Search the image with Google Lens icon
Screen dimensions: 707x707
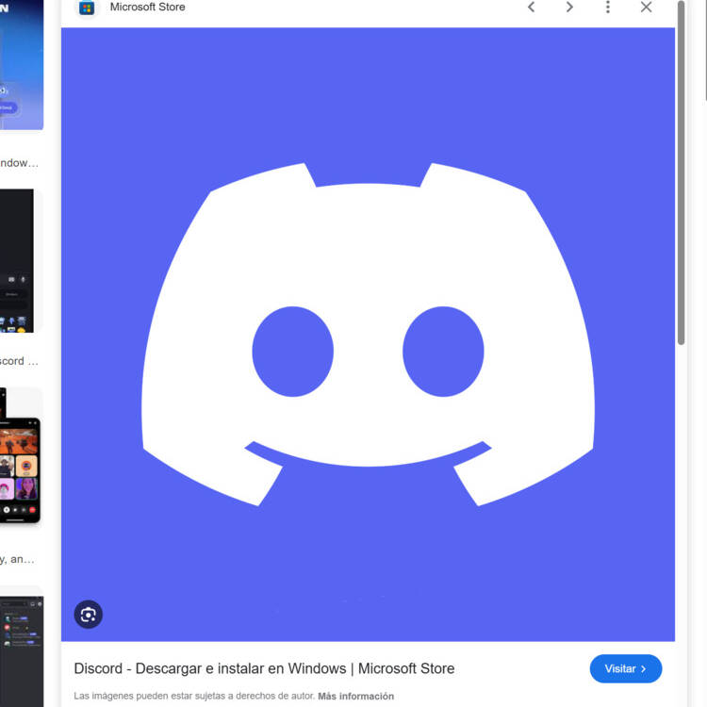click(x=88, y=614)
